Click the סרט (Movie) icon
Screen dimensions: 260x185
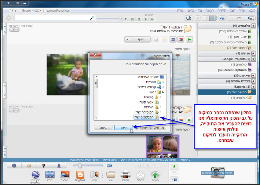pyautogui.click(x=50, y=176)
